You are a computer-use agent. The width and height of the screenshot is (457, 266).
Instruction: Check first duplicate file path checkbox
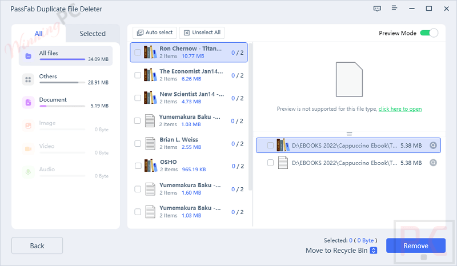click(270, 145)
